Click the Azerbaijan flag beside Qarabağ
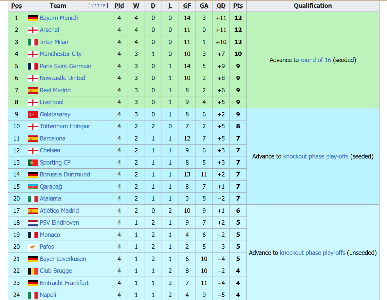This screenshot has height=300, width=387. 33,187
